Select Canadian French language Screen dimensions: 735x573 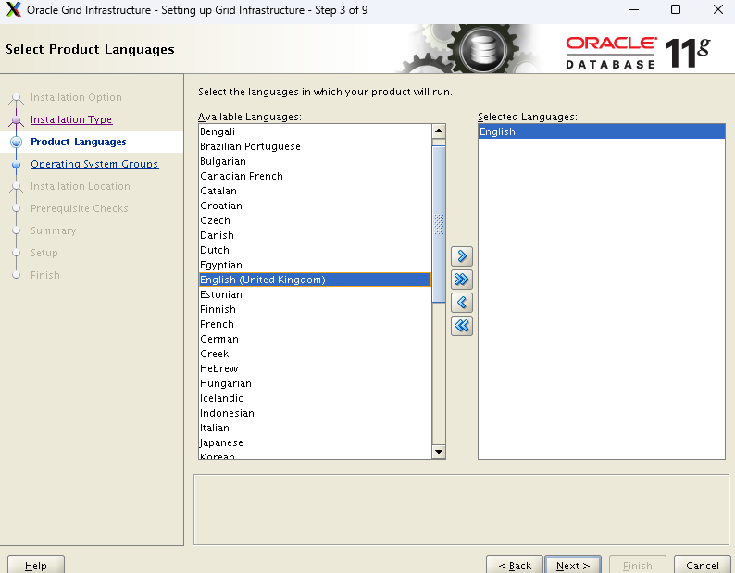tap(315, 176)
